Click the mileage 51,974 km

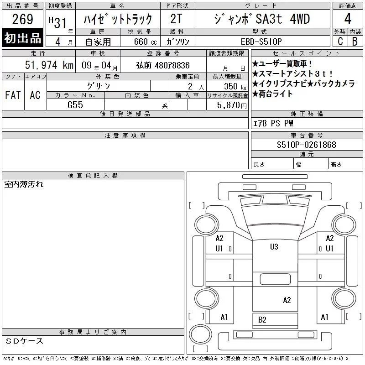49,65
